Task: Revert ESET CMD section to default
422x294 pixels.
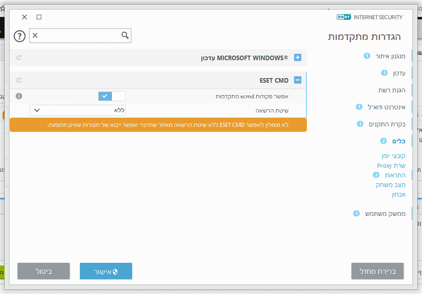Action: [x=19, y=80]
